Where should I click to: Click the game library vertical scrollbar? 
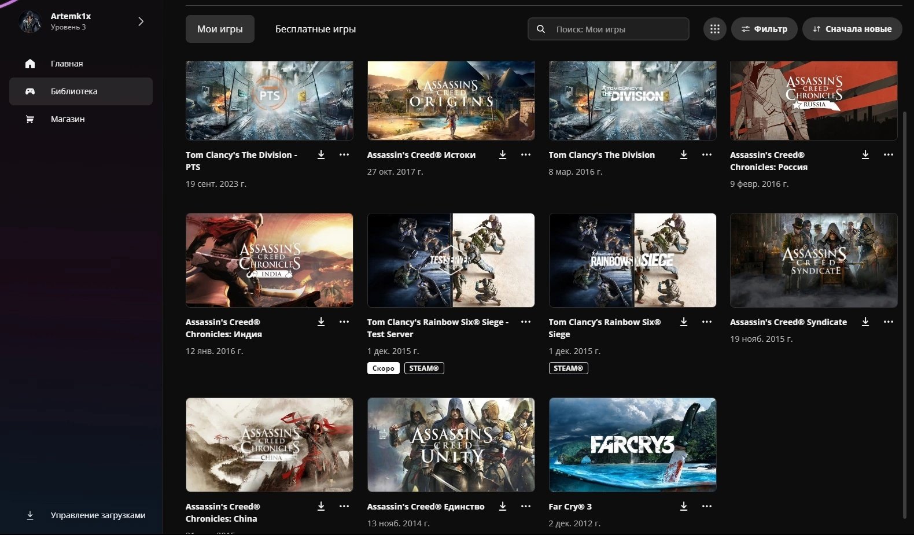pyautogui.click(x=905, y=312)
